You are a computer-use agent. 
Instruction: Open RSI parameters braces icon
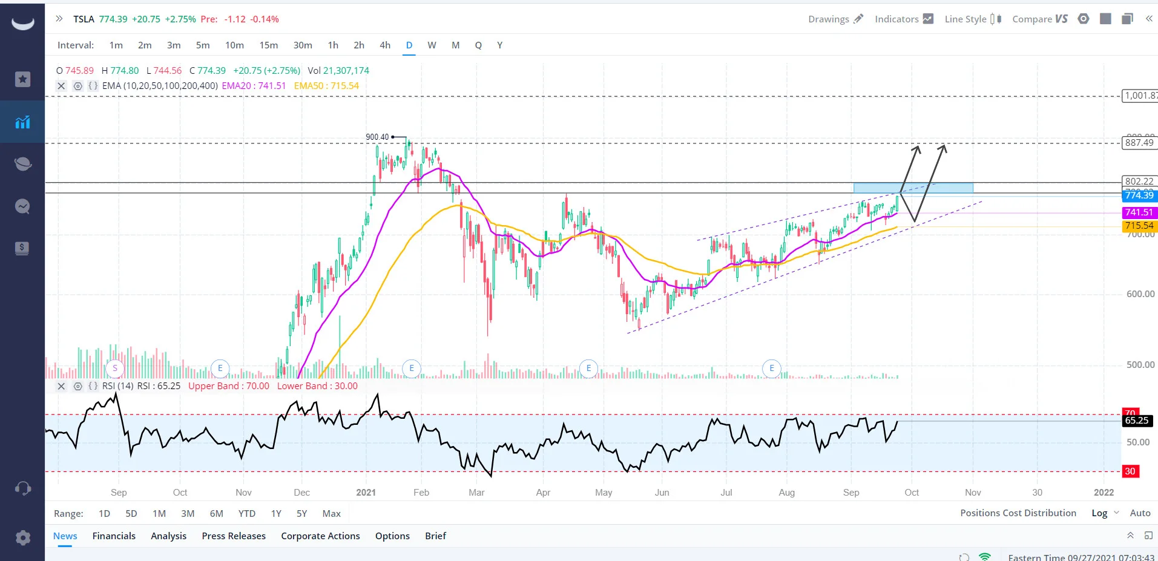(x=93, y=386)
